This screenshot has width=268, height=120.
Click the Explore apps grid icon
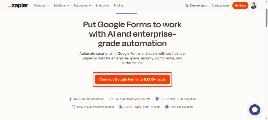tap(187, 5)
